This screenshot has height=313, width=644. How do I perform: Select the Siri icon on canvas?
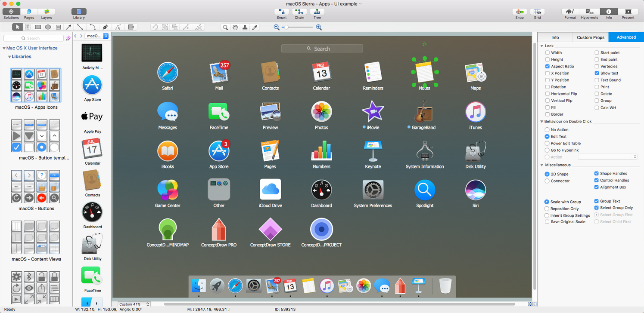[x=476, y=190]
